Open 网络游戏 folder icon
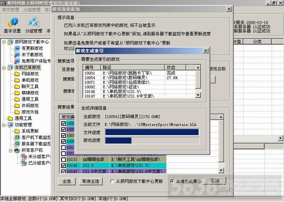Screen dimensions: 284x202 click(x=17, y=74)
